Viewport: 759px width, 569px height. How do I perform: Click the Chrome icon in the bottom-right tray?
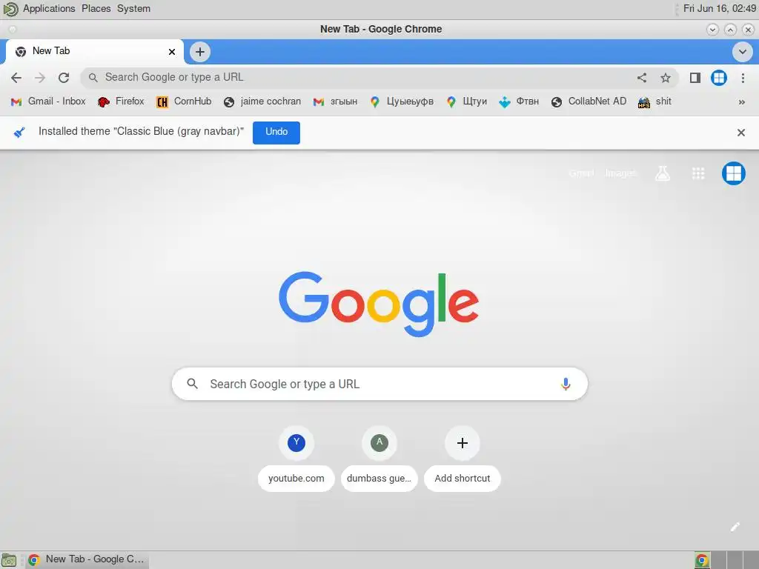tap(702, 560)
